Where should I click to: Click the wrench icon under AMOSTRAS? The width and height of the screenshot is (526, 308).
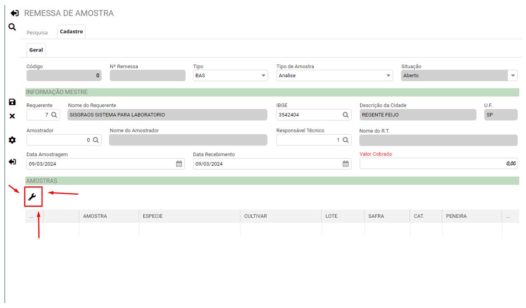(x=33, y=196)
